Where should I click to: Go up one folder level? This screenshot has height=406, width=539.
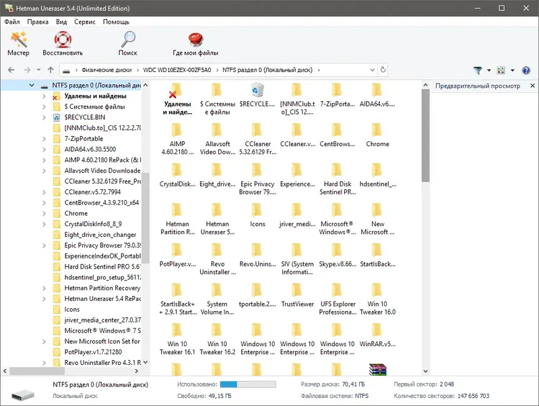pyautogui.click(x=51, y=70)
